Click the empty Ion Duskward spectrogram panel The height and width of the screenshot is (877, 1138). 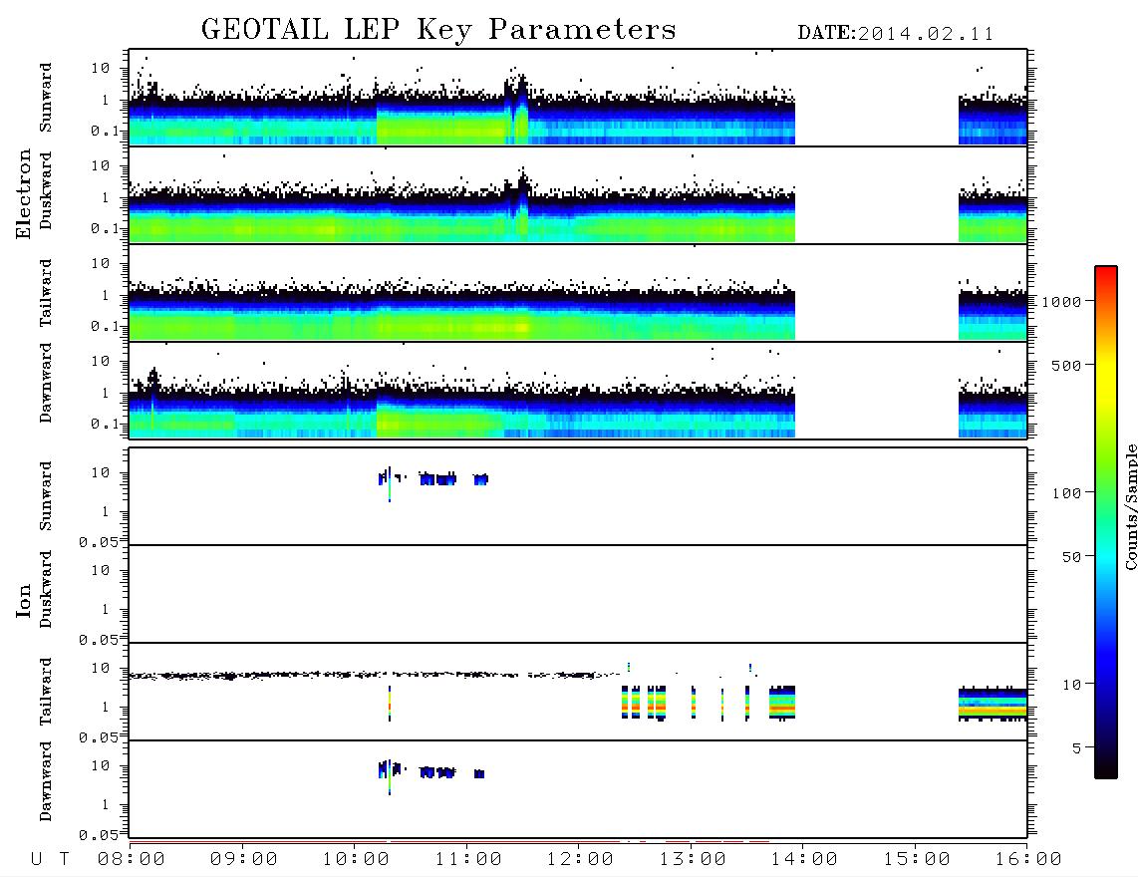[578, 594]
